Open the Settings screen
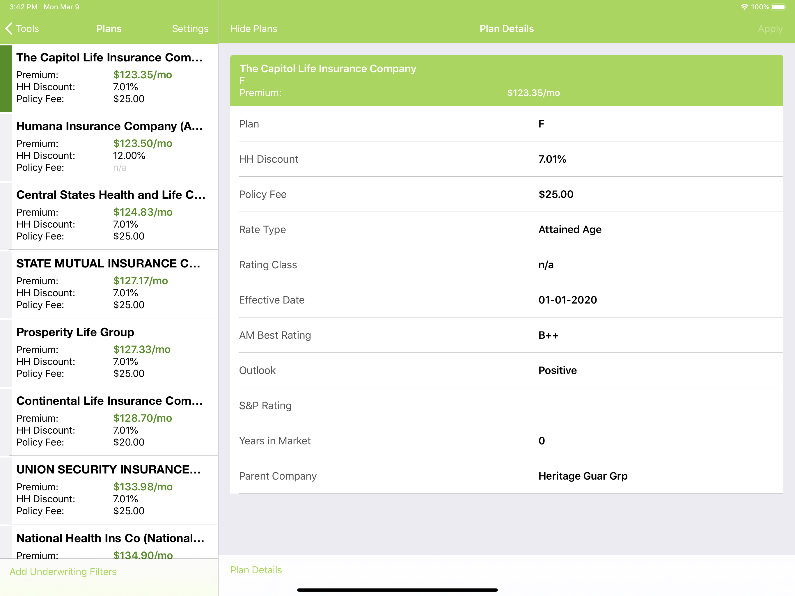Image resolution: width=795 pixels, height=596 pixels. point(190,29)
